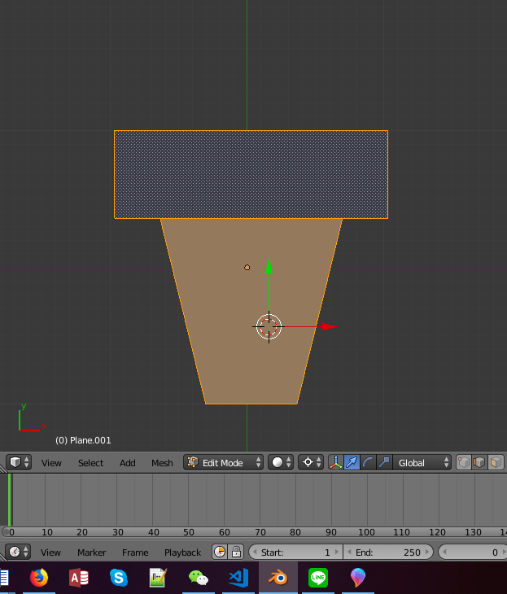
Task: Toggle the 3D manipulator widget
Action: pyautogui.click(x=336, y=462)
